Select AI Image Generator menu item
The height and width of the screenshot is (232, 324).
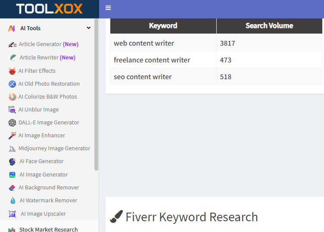pos(44,175)
